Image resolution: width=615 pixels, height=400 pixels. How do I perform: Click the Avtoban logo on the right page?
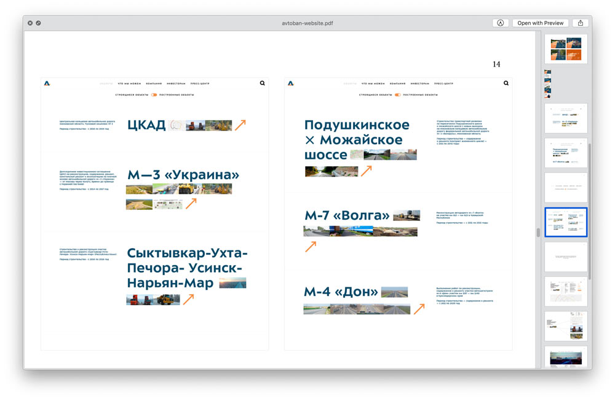pyautogui.click(x=291, y=83)
